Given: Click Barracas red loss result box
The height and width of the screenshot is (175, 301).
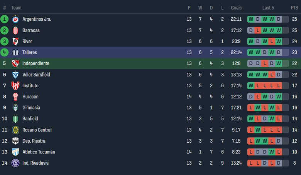Looking at the screenshot, I should coord(258,30).
